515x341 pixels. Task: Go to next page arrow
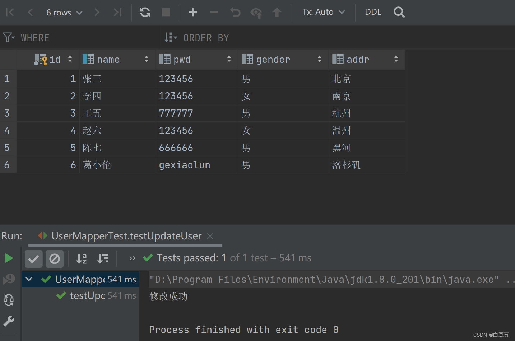[97, 12]
